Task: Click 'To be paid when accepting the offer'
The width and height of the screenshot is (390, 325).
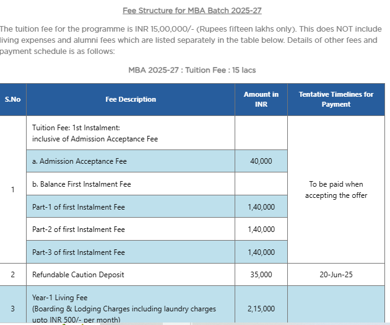Action: click(336, 190)
